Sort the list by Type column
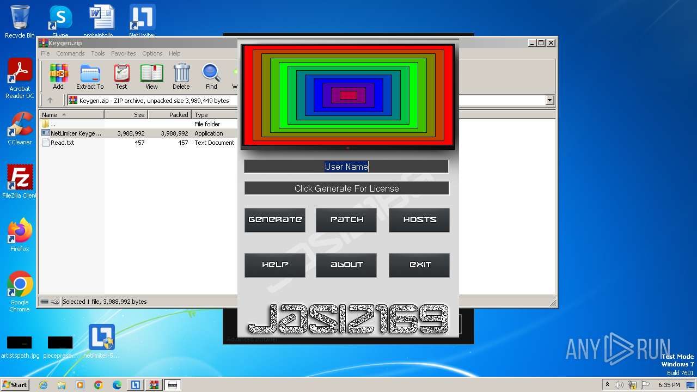This screenshot has width=697, height=392. point(215,115)
